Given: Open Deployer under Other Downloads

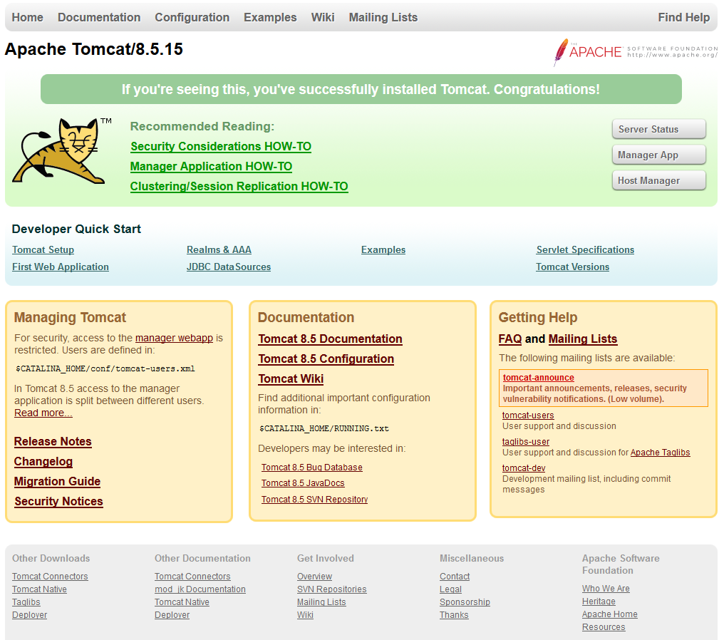Looking at the screenshot, I should (30, 615).
